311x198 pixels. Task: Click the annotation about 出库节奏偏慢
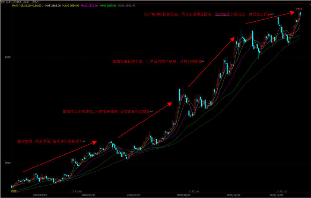pos(107,112)
